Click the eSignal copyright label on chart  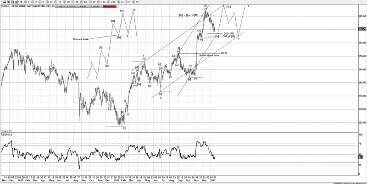coord(6,131)
